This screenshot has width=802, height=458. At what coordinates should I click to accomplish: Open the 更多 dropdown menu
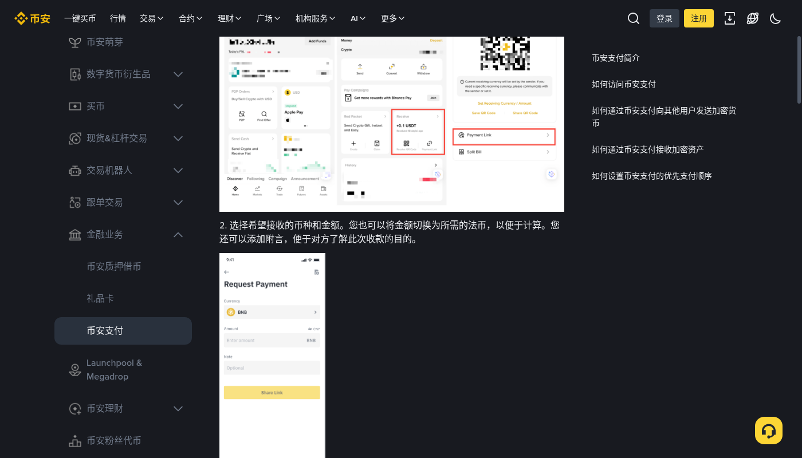[393, 18]
